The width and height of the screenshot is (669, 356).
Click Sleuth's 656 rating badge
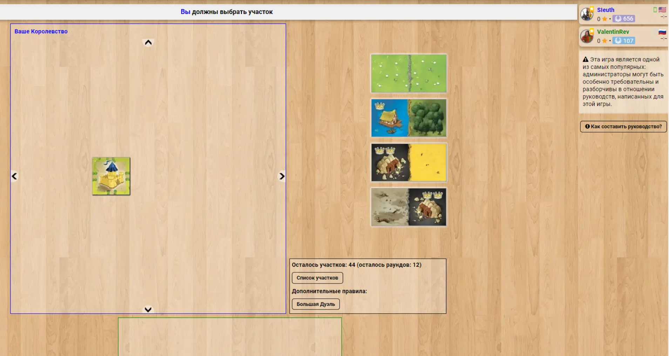[624, 19]
